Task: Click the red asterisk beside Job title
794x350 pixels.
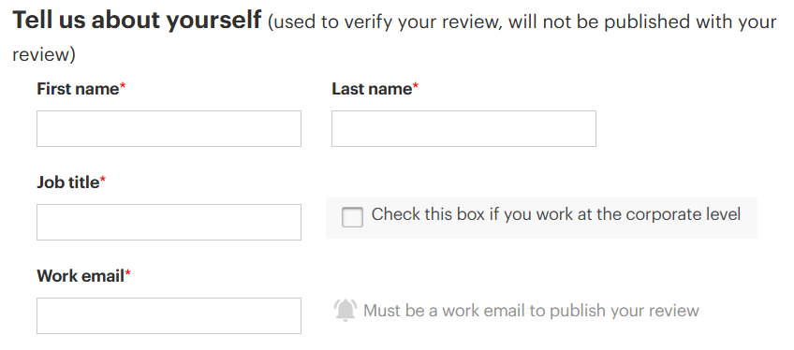Action: (103, 181)
